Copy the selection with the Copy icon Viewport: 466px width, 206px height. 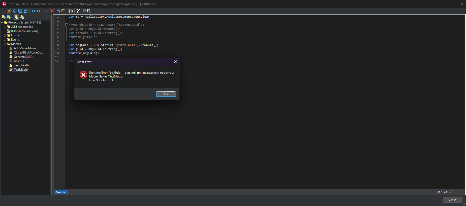tap(57, 11)
